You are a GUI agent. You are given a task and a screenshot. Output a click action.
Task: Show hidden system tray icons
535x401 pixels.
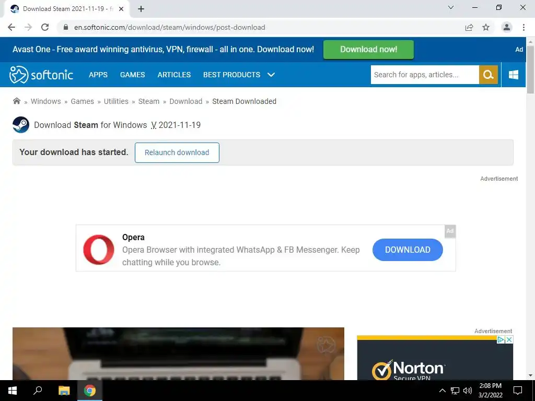pos(442,391)
